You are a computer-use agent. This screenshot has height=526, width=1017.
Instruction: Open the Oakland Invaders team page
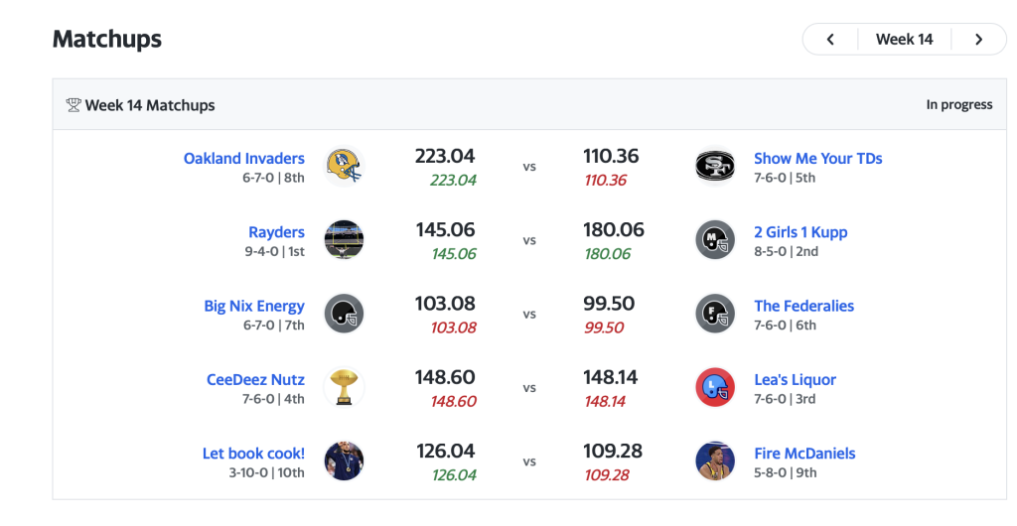click(x=244, y=158)
